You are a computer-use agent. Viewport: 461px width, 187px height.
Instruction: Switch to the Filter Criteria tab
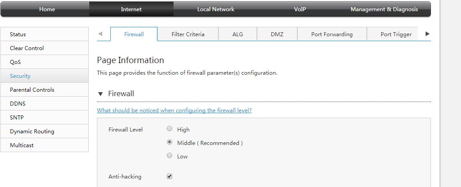(x=188, y=34)
